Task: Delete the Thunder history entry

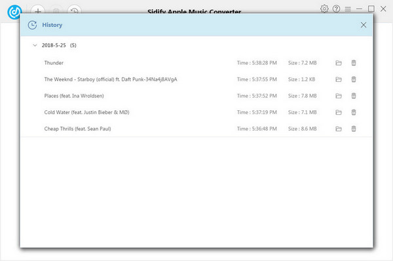Action: [x=354, y=63]
